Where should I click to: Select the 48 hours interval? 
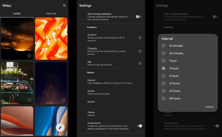188,98
